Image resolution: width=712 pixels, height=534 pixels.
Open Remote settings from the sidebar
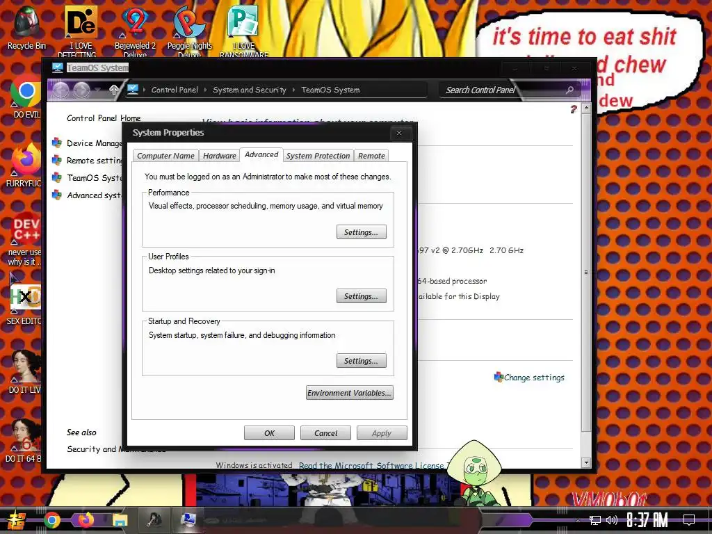95,161
